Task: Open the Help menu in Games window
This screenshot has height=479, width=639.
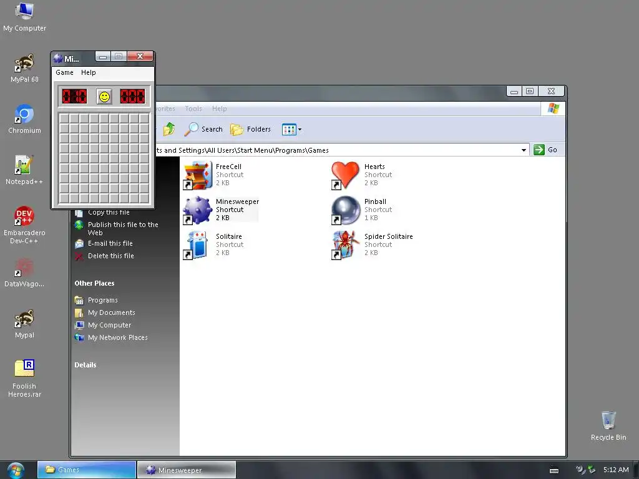Action: coord(219,109)
